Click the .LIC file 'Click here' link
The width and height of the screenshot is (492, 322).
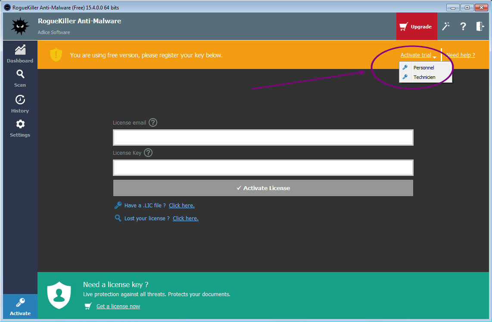(x=181, y=206)
